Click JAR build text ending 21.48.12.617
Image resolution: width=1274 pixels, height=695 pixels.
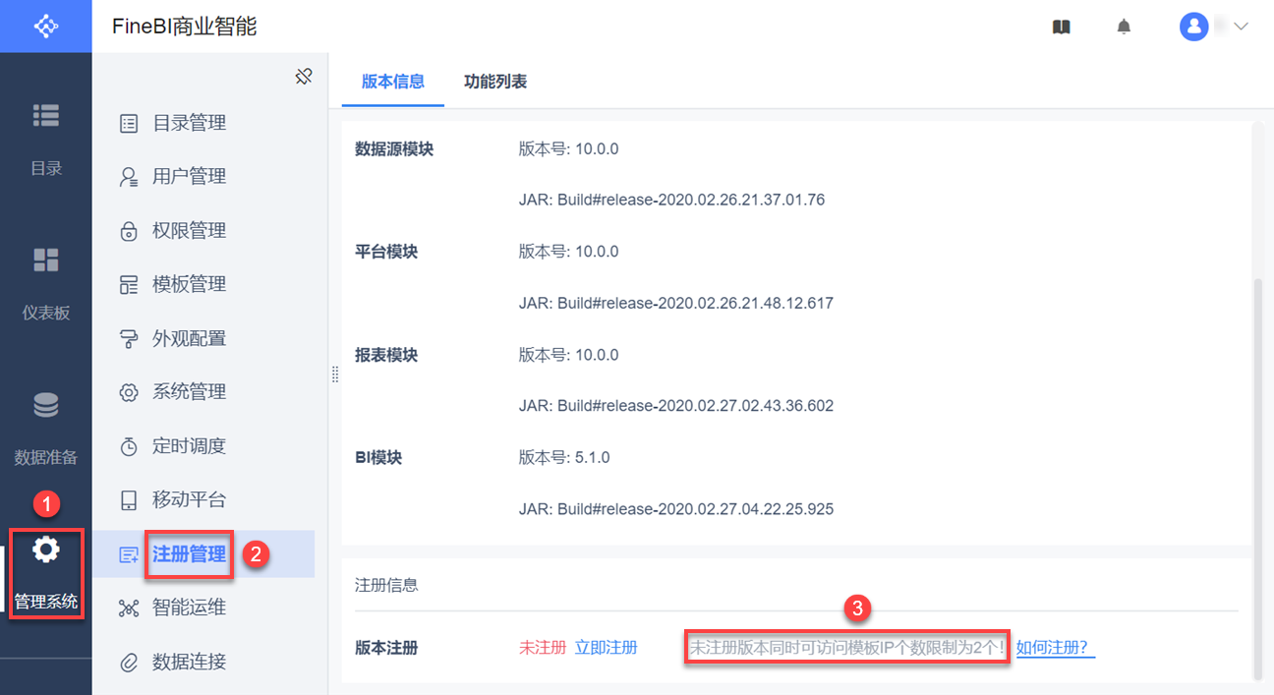click(676, 303)
